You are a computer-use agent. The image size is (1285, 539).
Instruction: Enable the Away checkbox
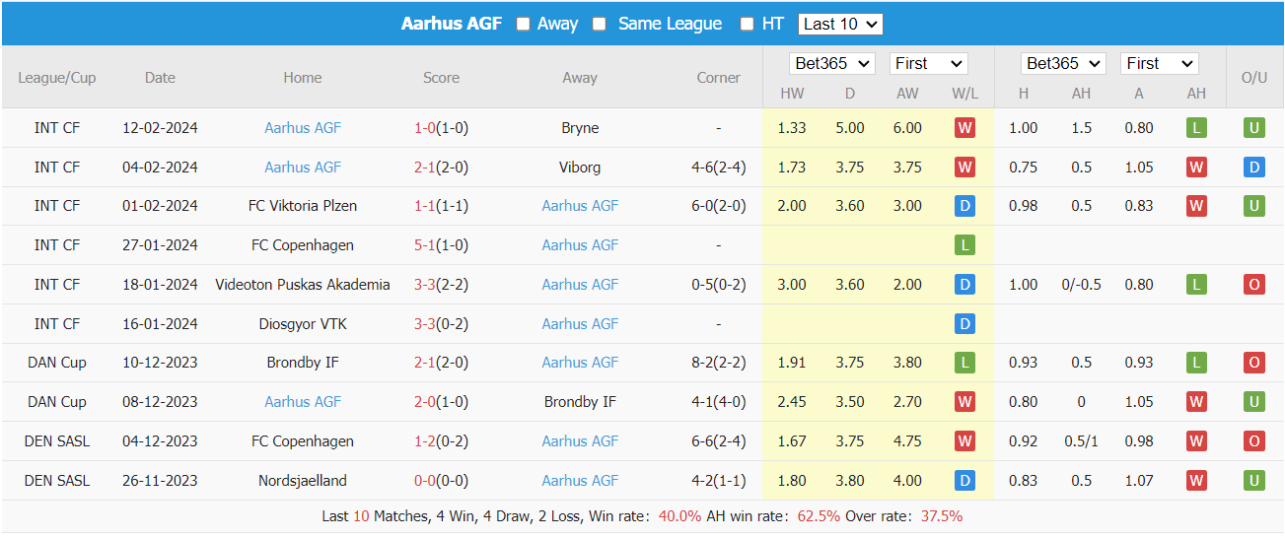pyautogui.click(x=524, y=24)
